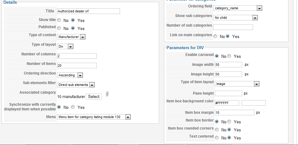Click the color preview box beside #FFFFFF
Screen dimensions: 298x145
point(254,103)
